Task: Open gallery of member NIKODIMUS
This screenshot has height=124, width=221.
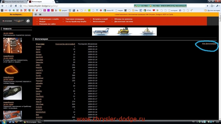Action: pos(41,112)
